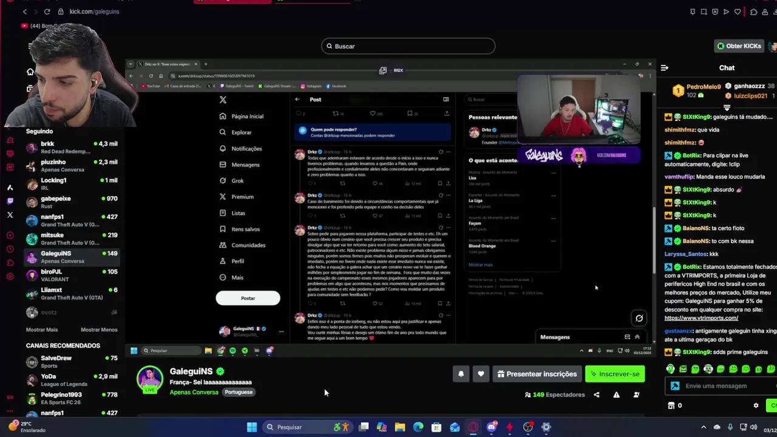
Task: Click the Kick Buscar search field
Action: pyautogui.click(x=408, y=46)
